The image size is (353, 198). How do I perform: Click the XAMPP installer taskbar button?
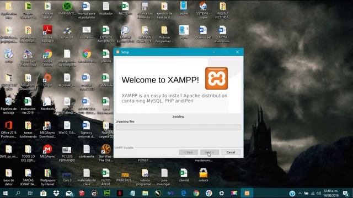247,193
